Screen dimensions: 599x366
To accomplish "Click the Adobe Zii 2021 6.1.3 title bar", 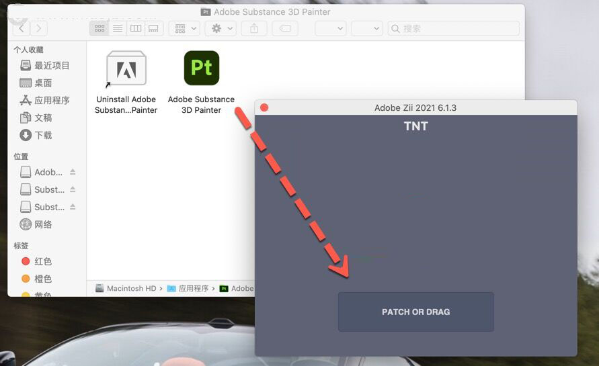I will pos(415,107).
